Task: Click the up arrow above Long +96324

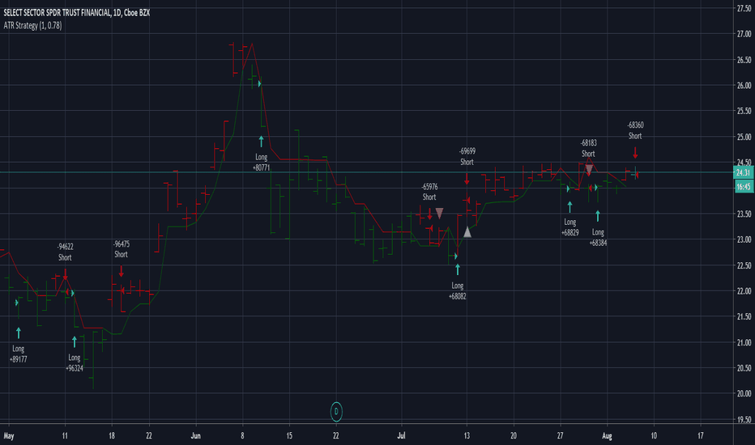Action: (x=75, y=342)
